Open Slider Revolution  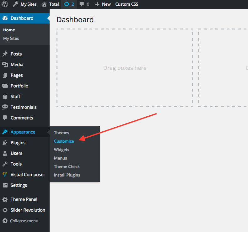tap(28, 210)
